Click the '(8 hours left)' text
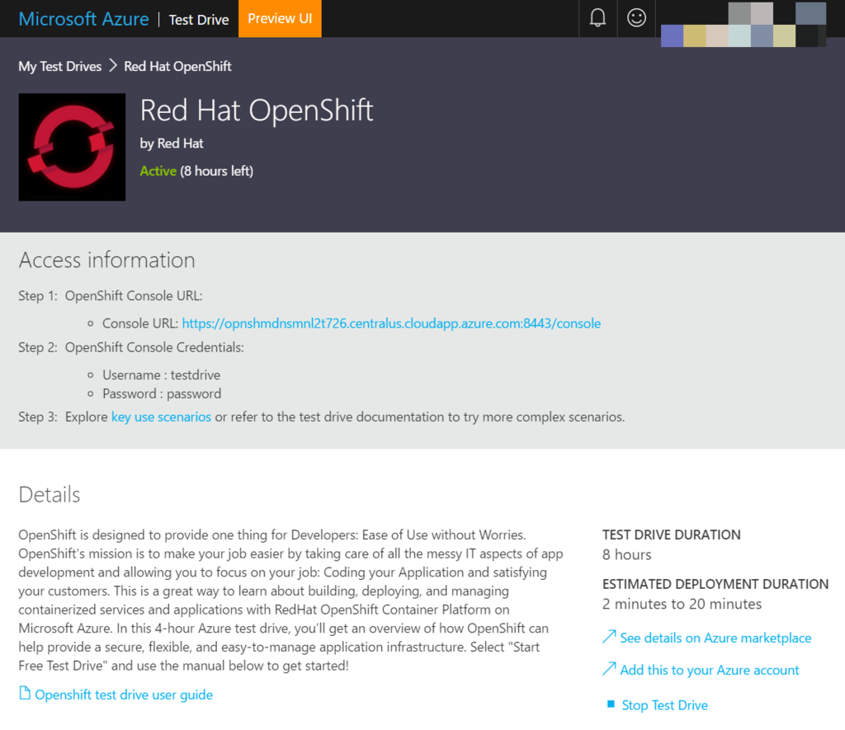Image resolution: width=845 pixels, height=730 pixels. point(217,171)
